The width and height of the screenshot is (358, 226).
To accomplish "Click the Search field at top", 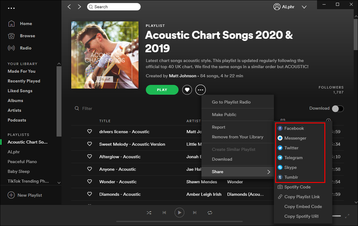I will point(114,7).
